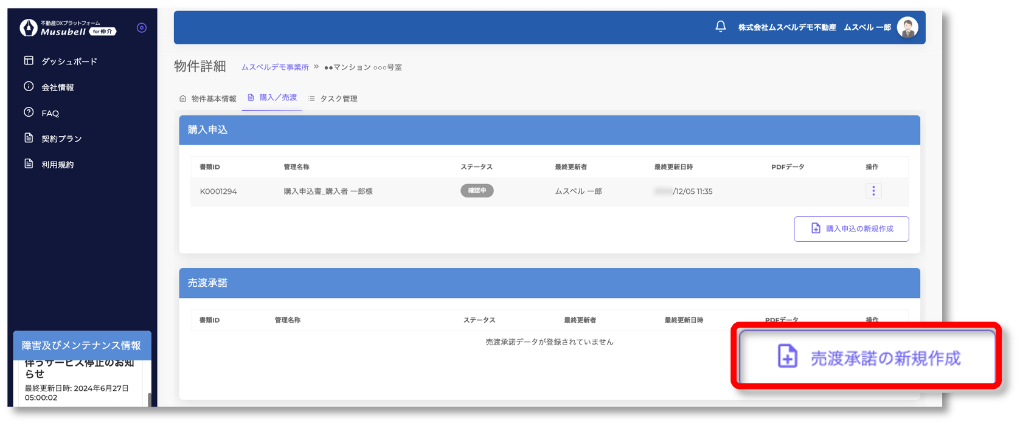
Task: Open the three-dot actions menu for K0001294
Action: click(x=873, y=191)
